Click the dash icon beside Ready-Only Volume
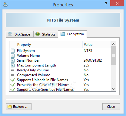 (13, 70)
